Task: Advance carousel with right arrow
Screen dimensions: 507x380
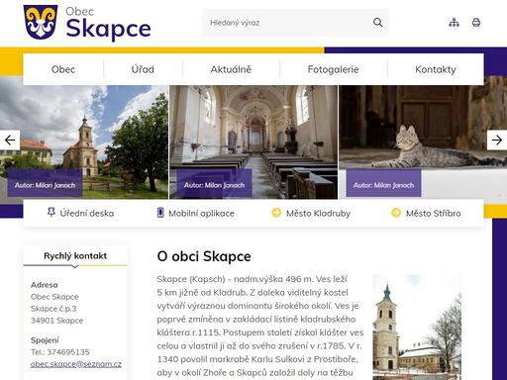Action: click(x=497, y=141)
